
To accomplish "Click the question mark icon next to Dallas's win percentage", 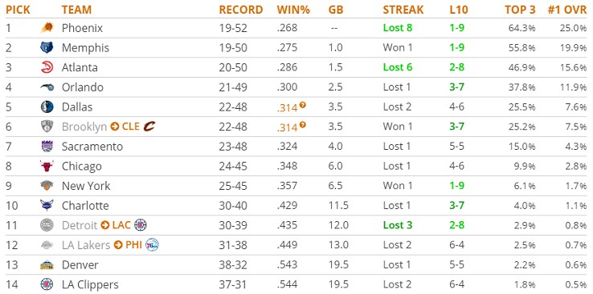I will (x=303, y=105).
